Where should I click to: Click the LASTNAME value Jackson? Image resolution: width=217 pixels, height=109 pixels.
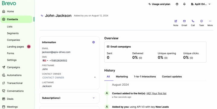47,86
